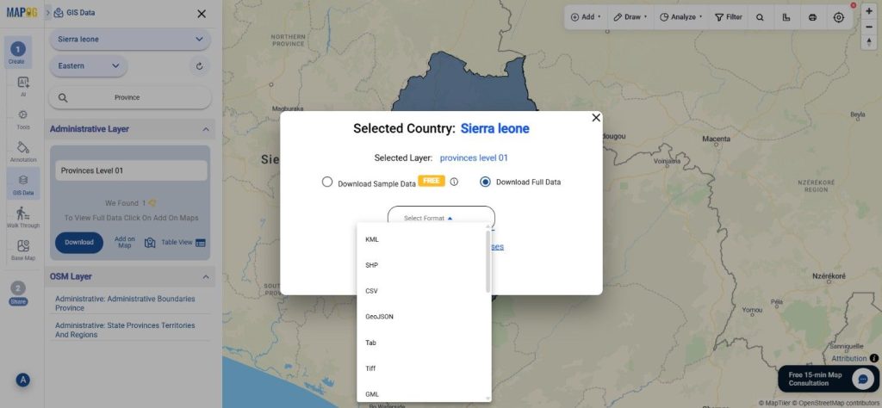Screen dimensions: 882x408
Task: Click the format list scrollbar
Action: 488,262
